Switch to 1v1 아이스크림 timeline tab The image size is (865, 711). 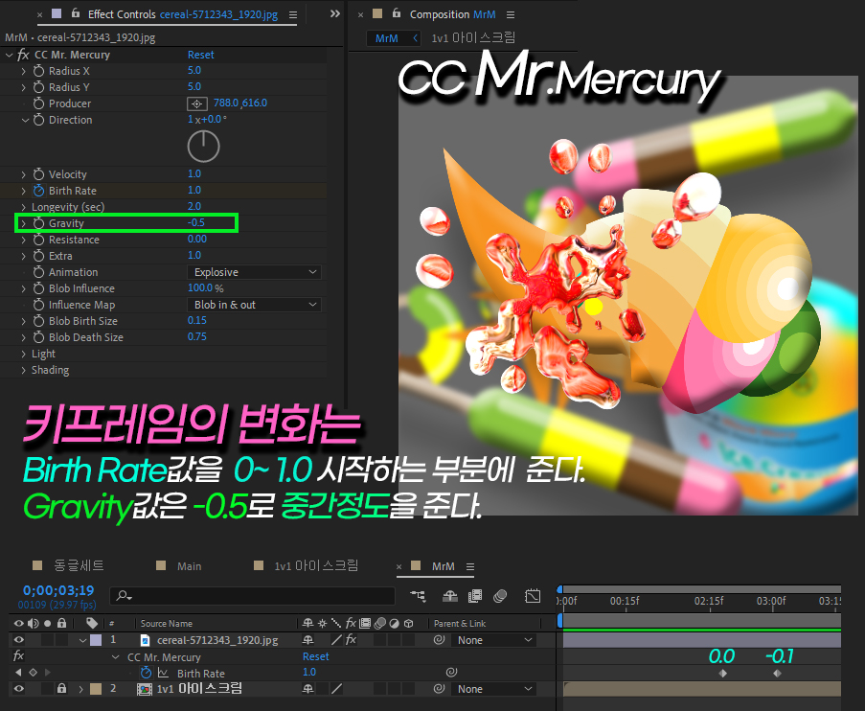317,565
